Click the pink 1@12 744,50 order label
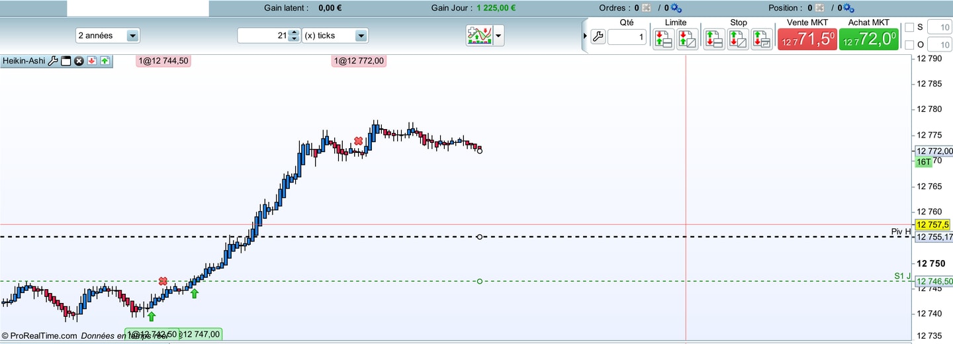This screenshot has height=344, width=953. point(163,61)
